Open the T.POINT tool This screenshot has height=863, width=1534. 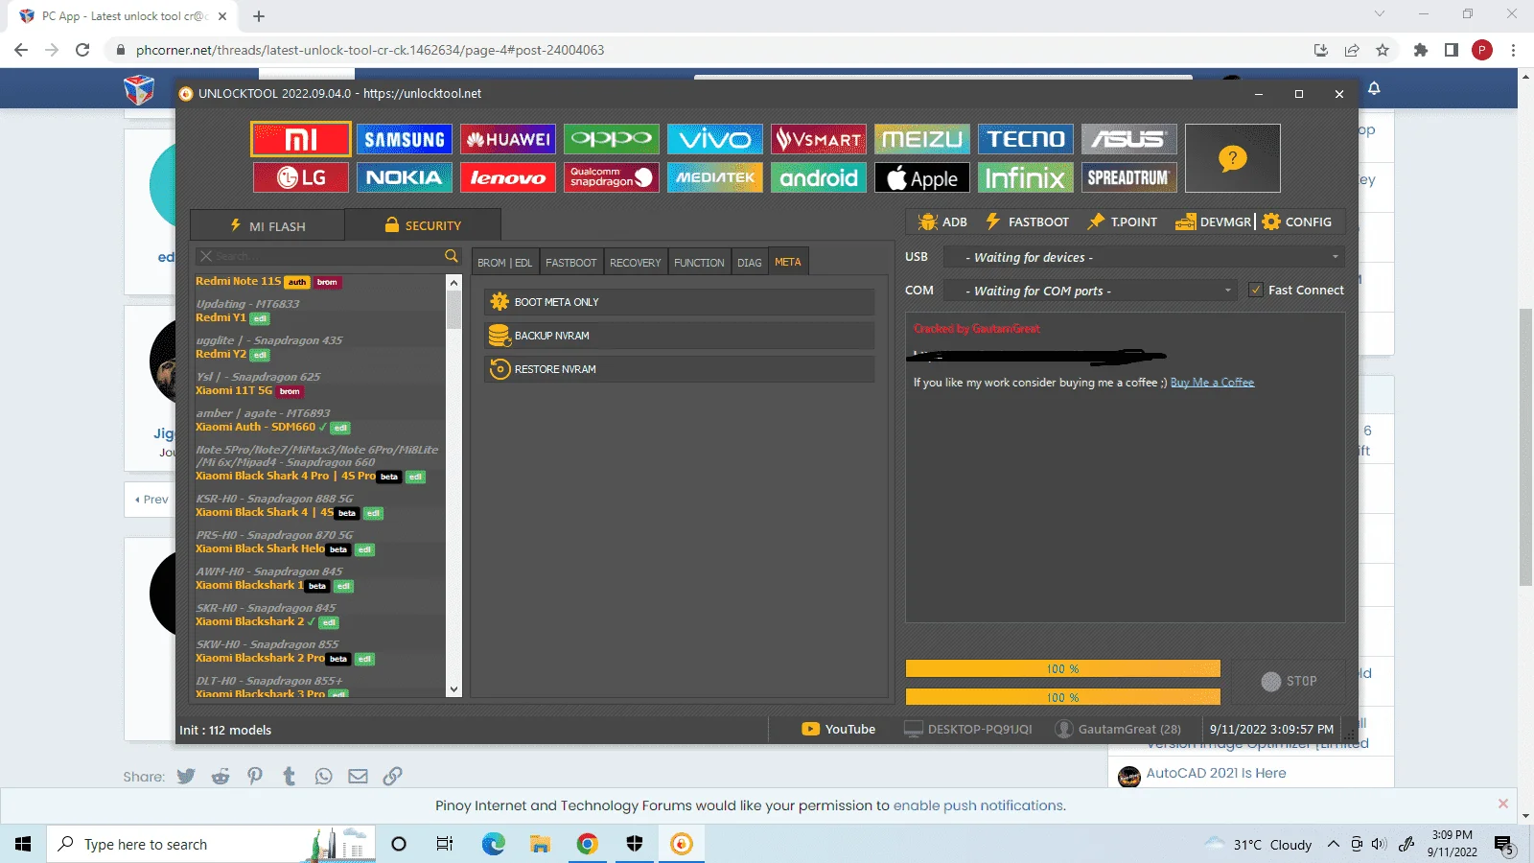[1122, 222]
